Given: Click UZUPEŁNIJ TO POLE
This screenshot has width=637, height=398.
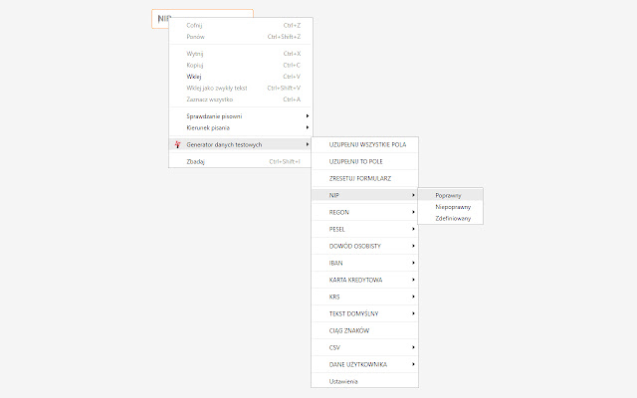Looking at the screenshot, I should 365,161.
